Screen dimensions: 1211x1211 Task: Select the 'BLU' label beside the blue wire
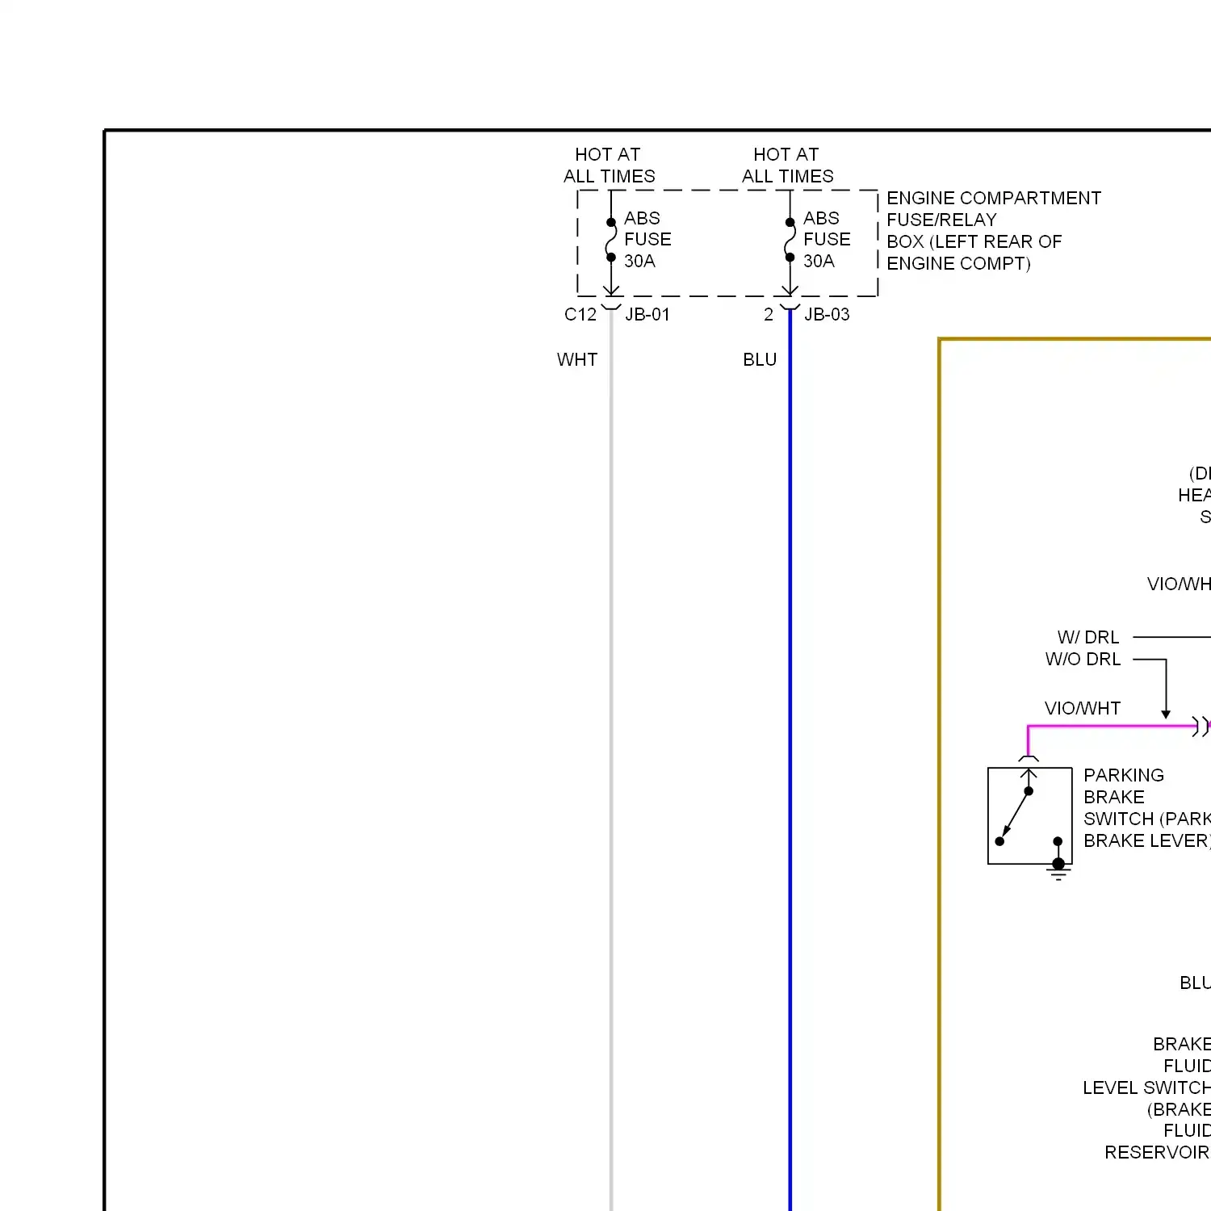click(760, 360)
